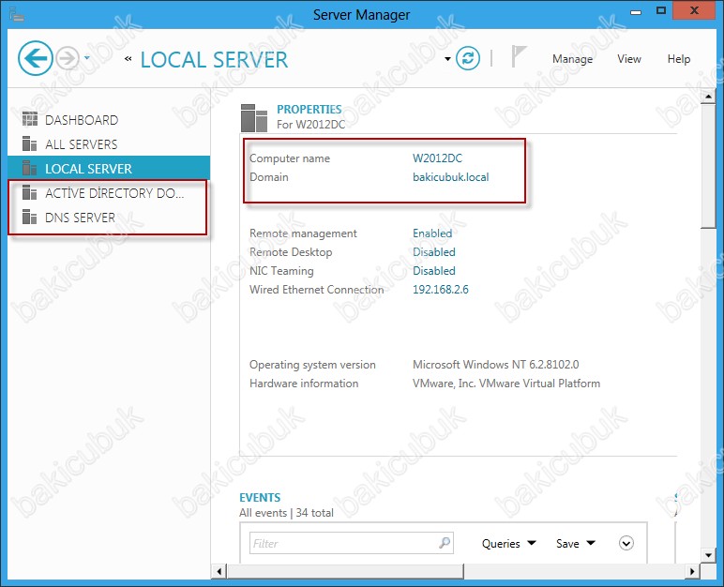This screenshot has height=587, width=724.
Task: Click the vertical scrollbar up arrow
Action: point(708,97)
